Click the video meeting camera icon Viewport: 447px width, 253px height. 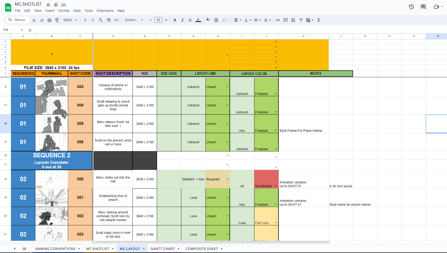coord(436,7)
